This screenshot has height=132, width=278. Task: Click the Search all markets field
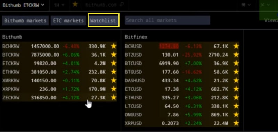point(167,20)
